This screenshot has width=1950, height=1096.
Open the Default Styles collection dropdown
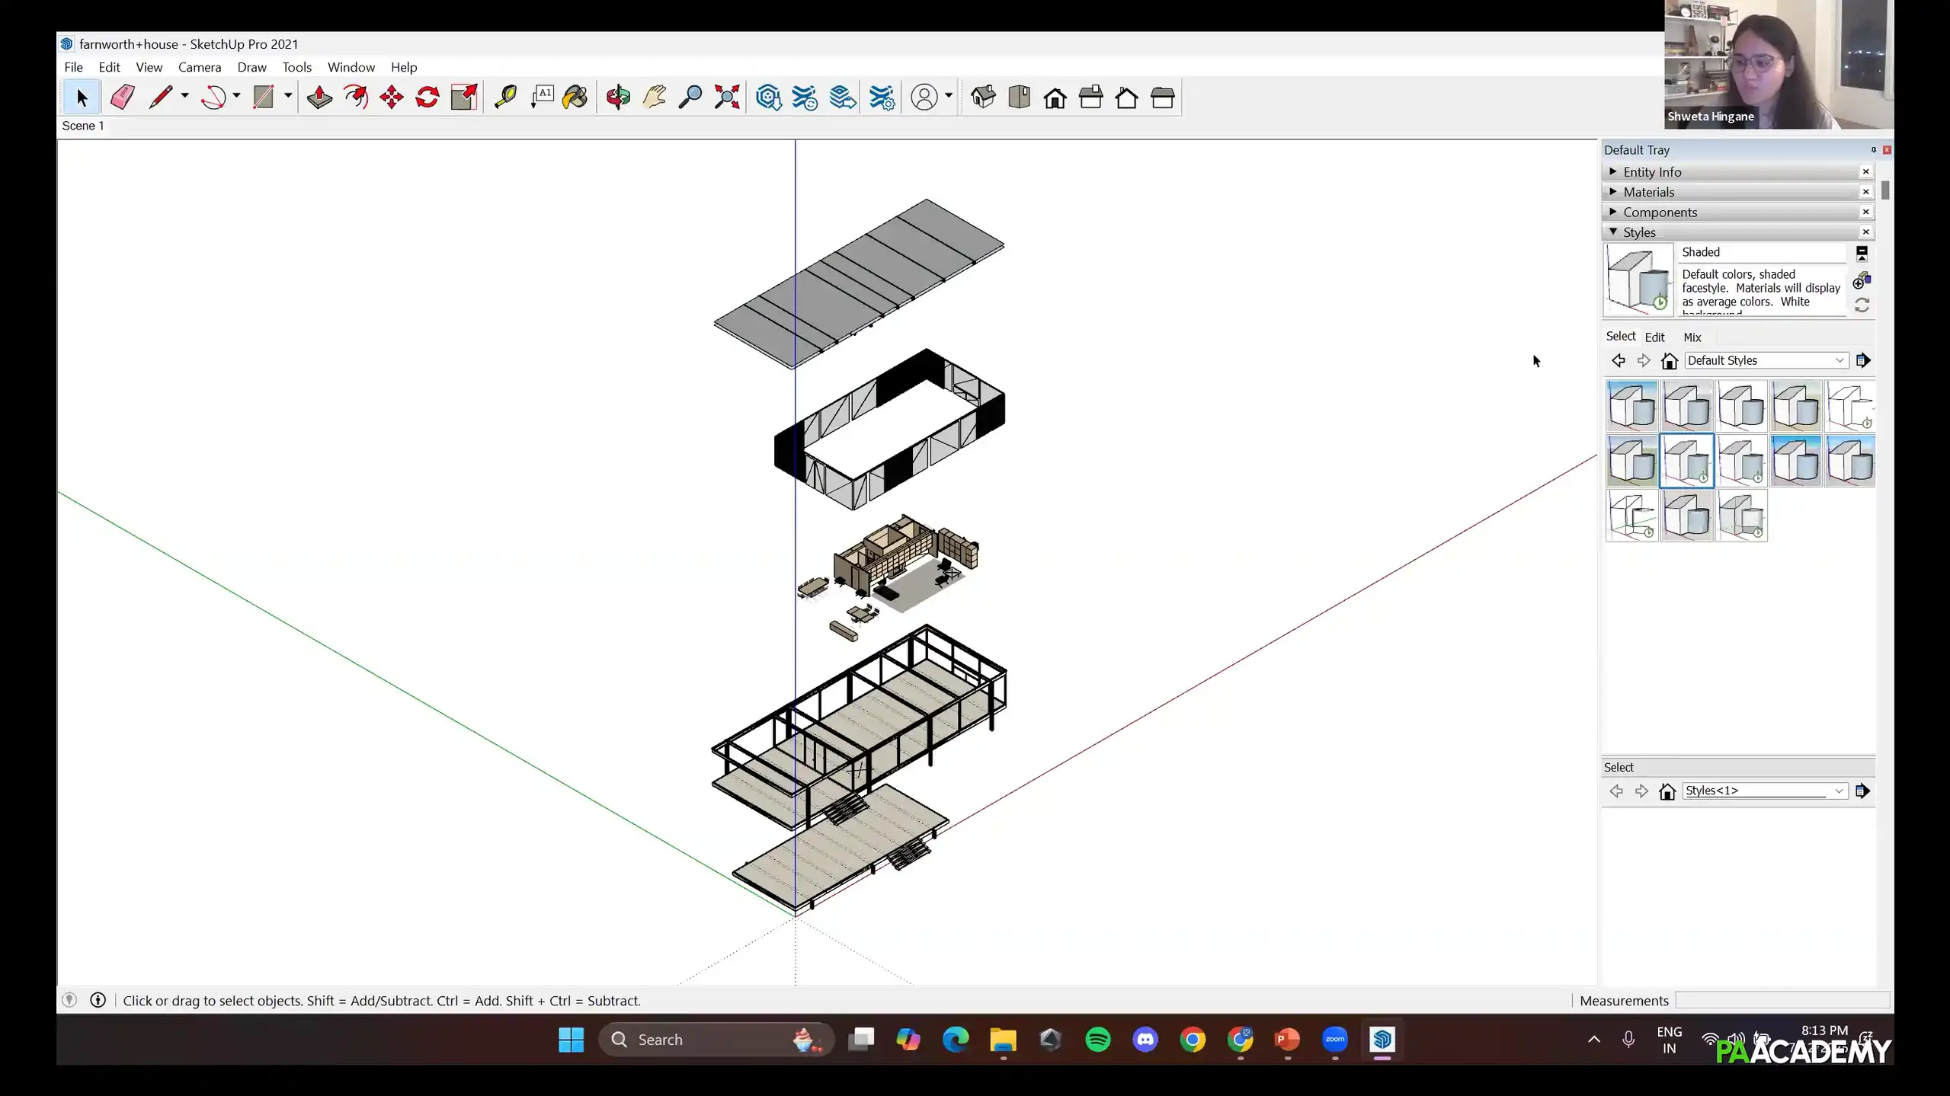coord(1766,360)
